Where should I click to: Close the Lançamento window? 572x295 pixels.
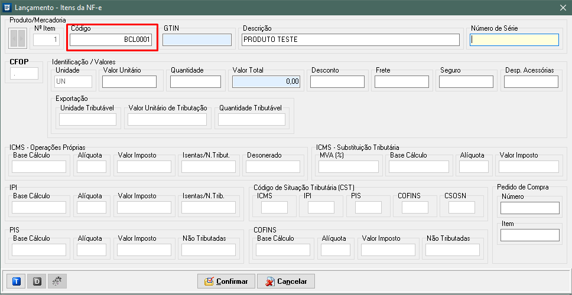[563, 6]
